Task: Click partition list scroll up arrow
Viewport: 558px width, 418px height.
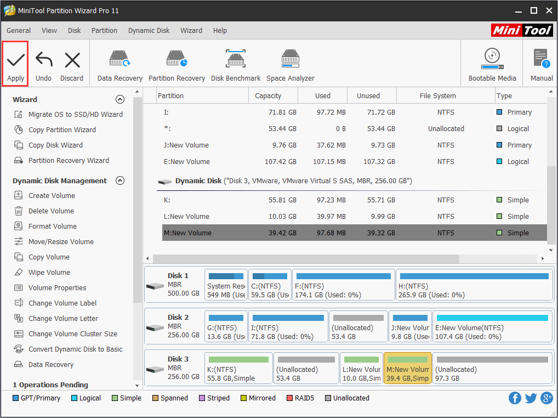Action: [551, 92]
